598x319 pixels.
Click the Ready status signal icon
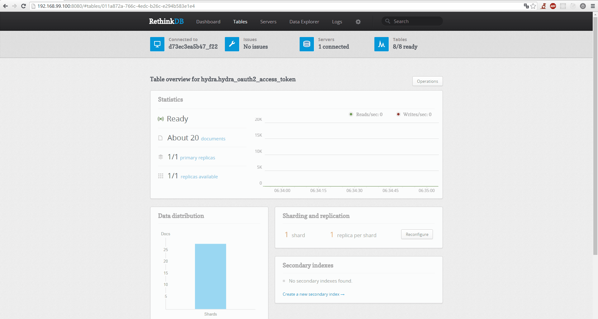click(x=161, y=119)
